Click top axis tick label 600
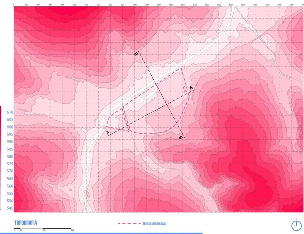304x234 pixels. click(86, 5)
